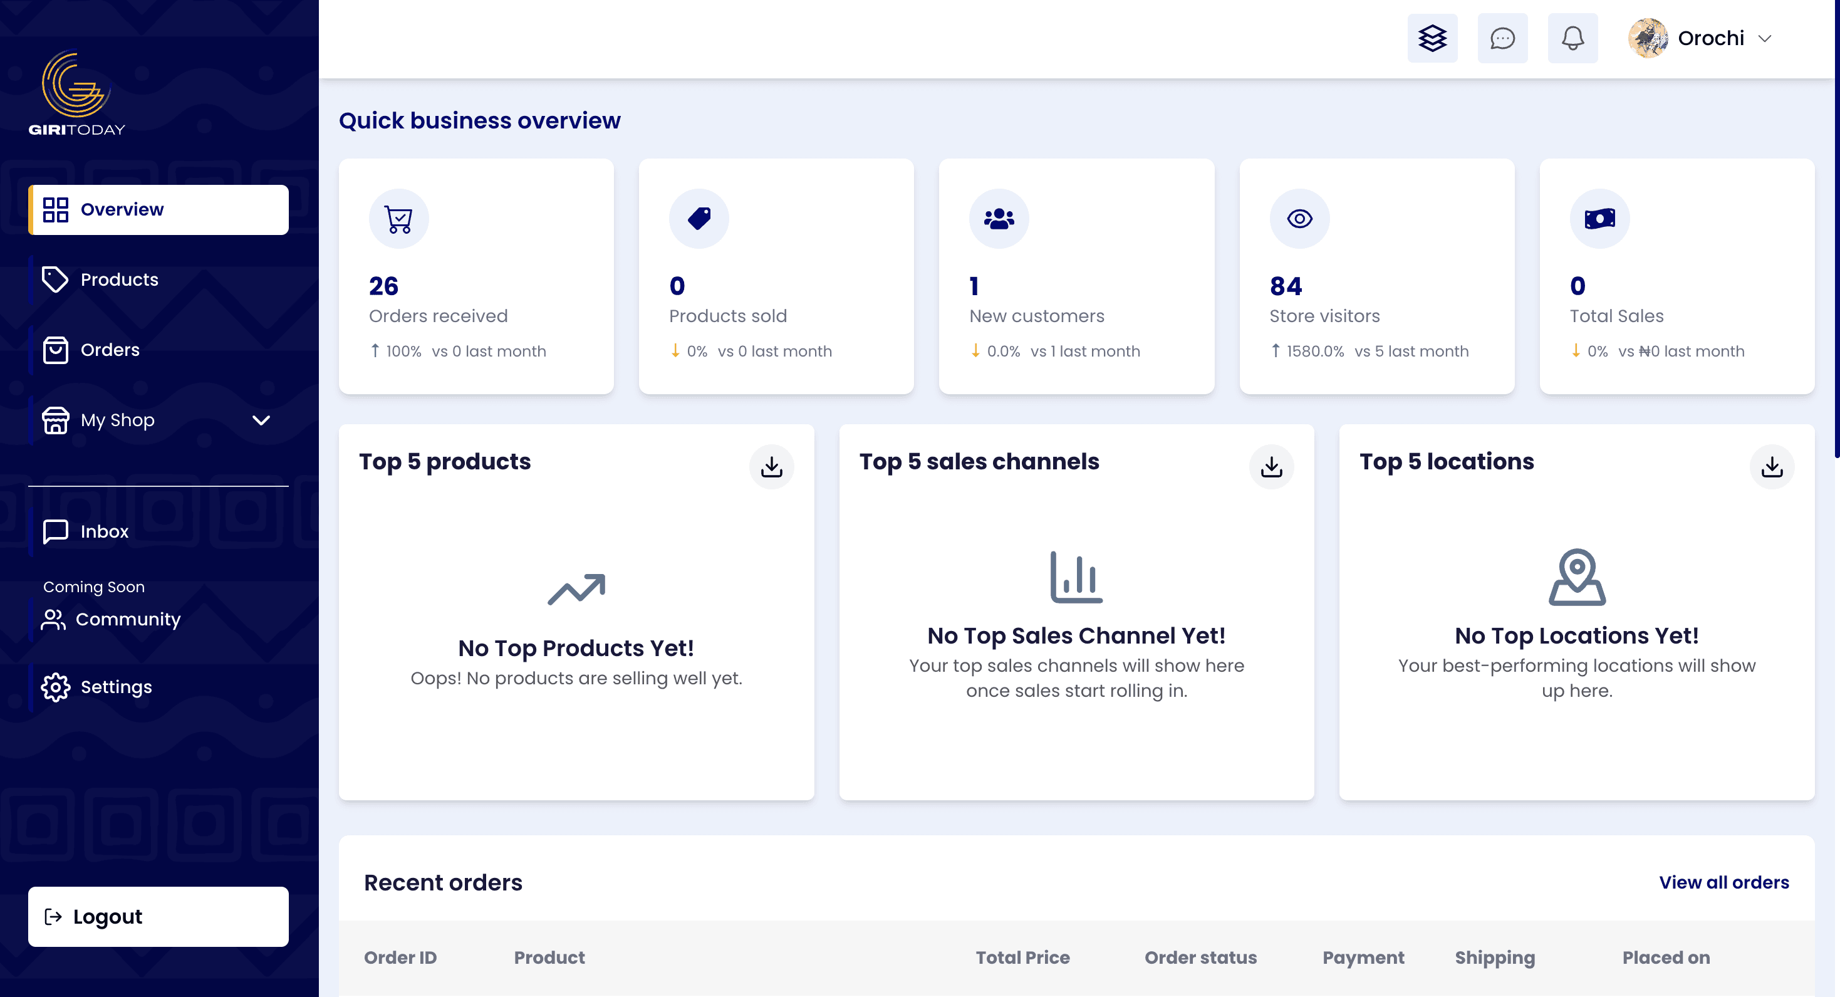This screenshot has width=1840, height=997.
Task: Click the Total Sales money icon
Action: click(x=1599, y=218)
